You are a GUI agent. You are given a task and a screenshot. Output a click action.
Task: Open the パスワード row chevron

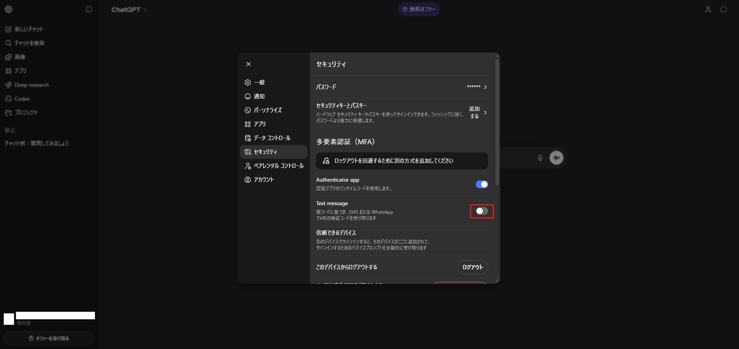coord(485,87)
